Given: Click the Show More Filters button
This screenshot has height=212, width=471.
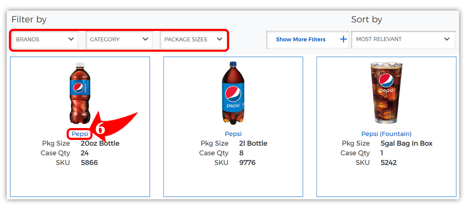Looking at the screenshot, I should 300,39.
